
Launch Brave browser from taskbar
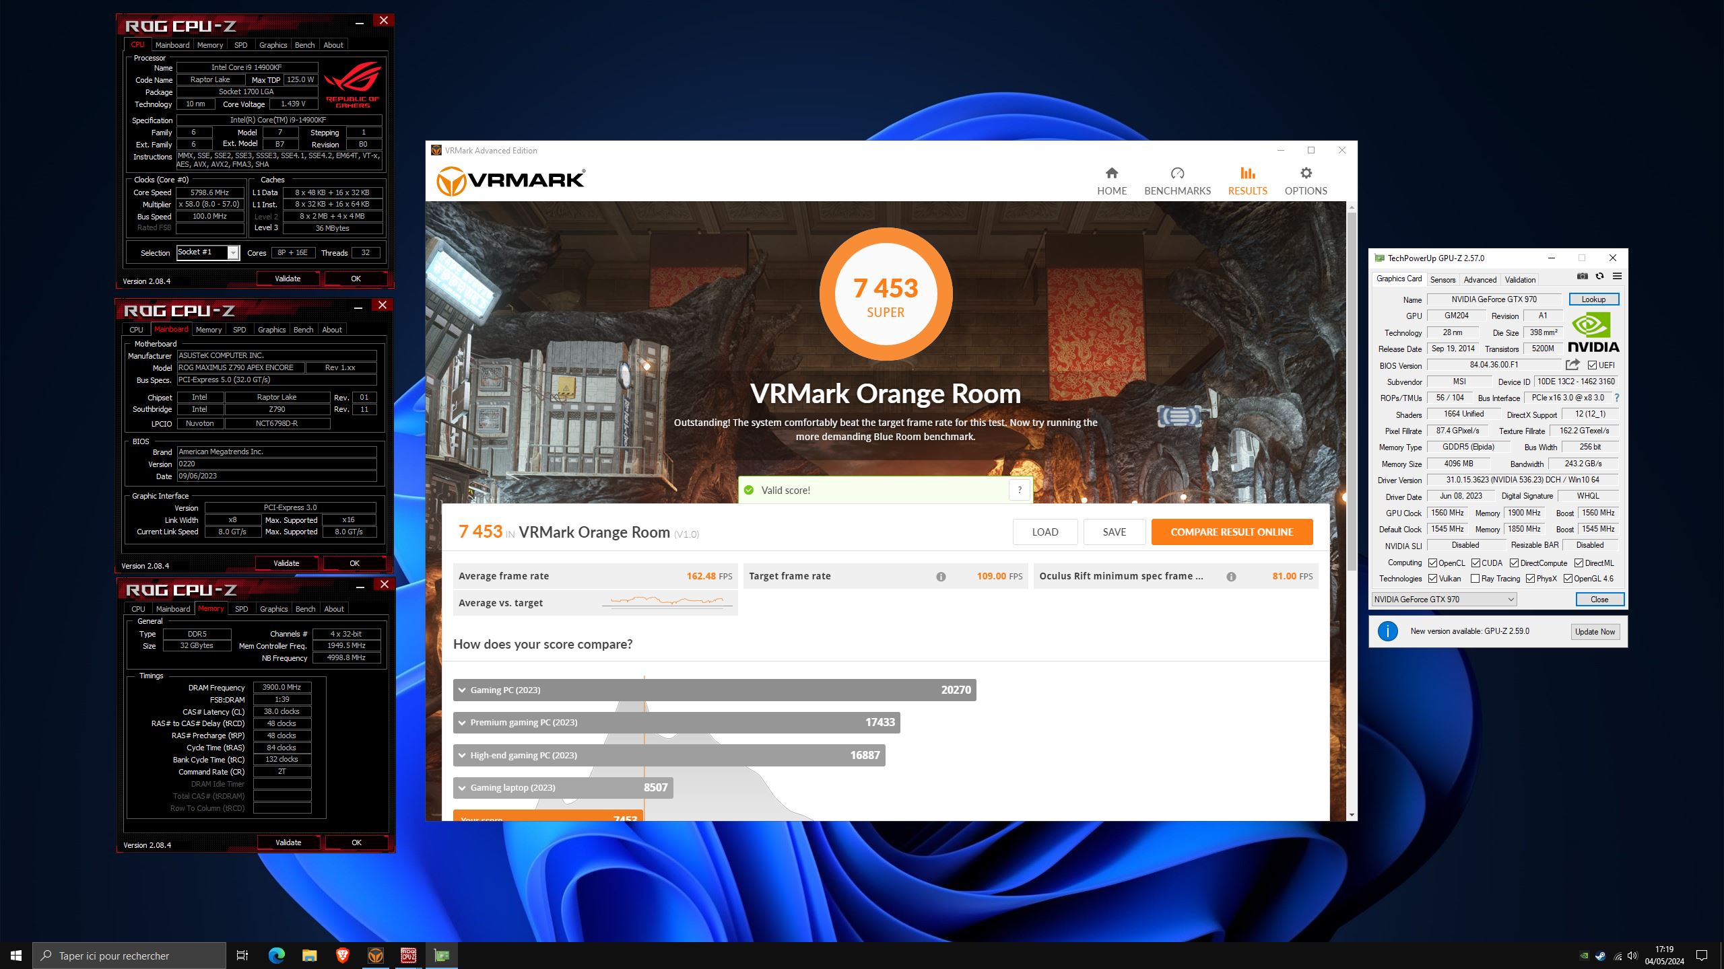tap(342, 956)
